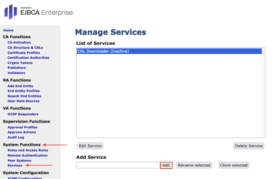Viewport: 276px width, 179px height.
Task: Open CA Structure & CRLs
Action: coord(25,47)
